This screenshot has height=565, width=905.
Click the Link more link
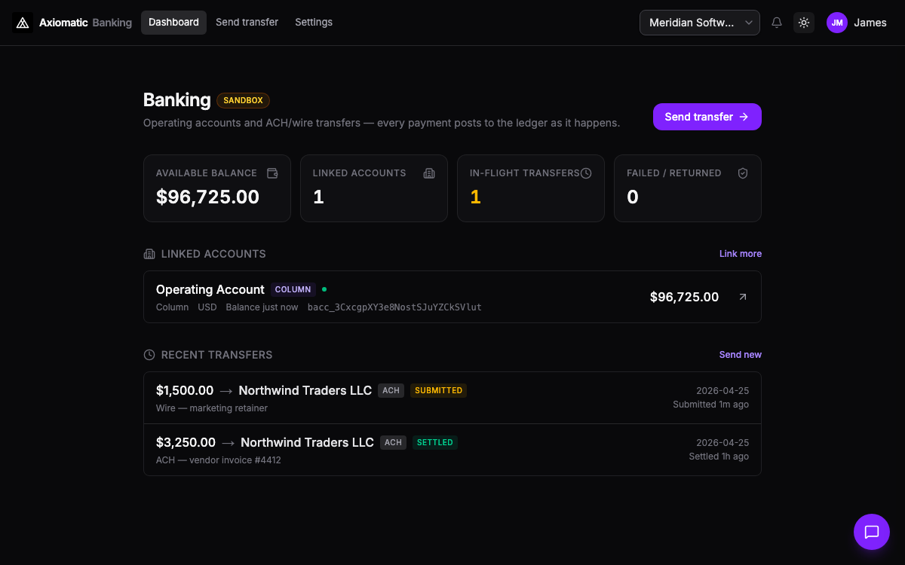point(740,254)
